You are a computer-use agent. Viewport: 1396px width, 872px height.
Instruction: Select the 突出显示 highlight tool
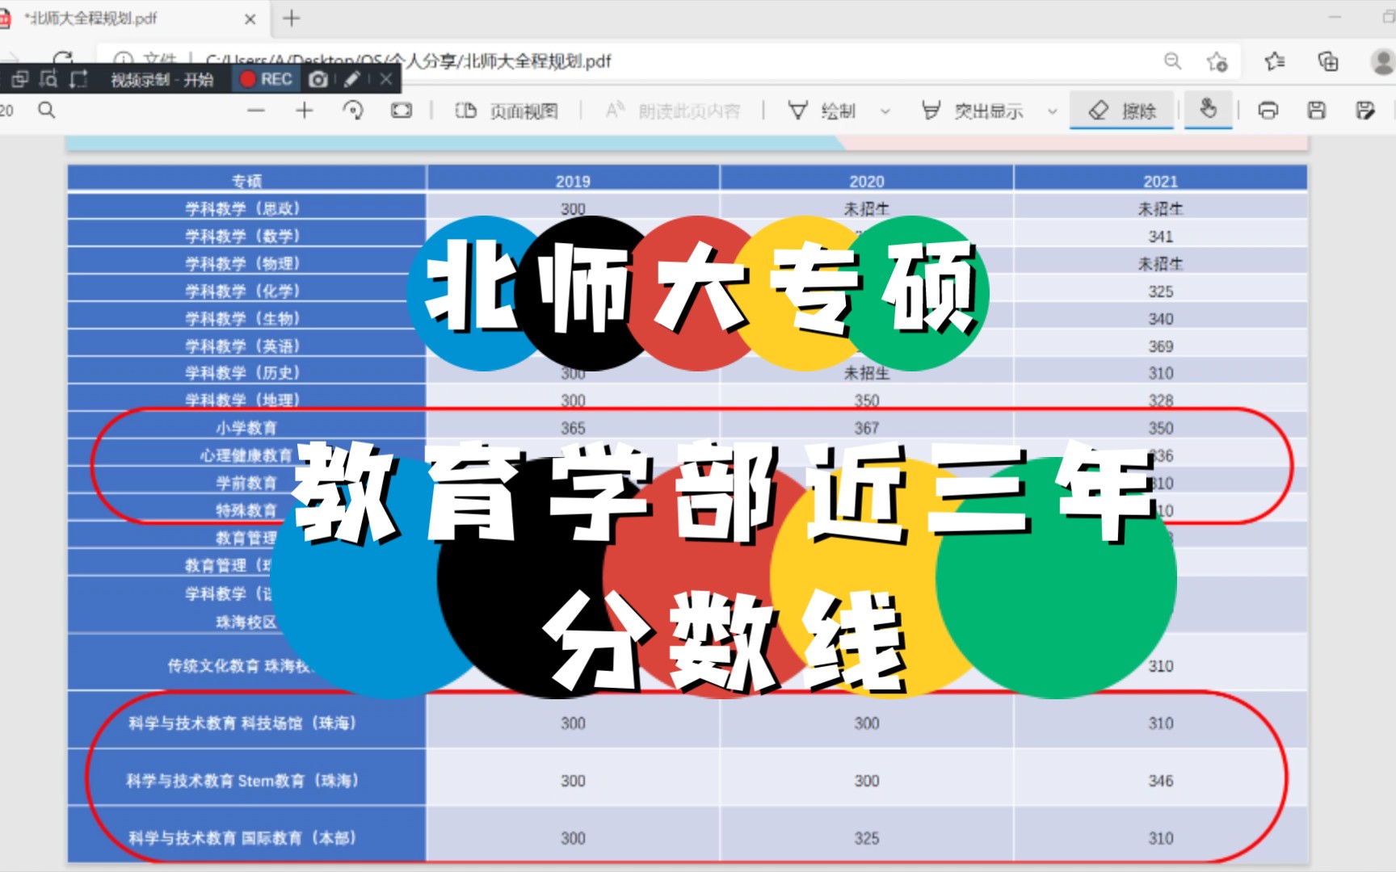point(973,111)
